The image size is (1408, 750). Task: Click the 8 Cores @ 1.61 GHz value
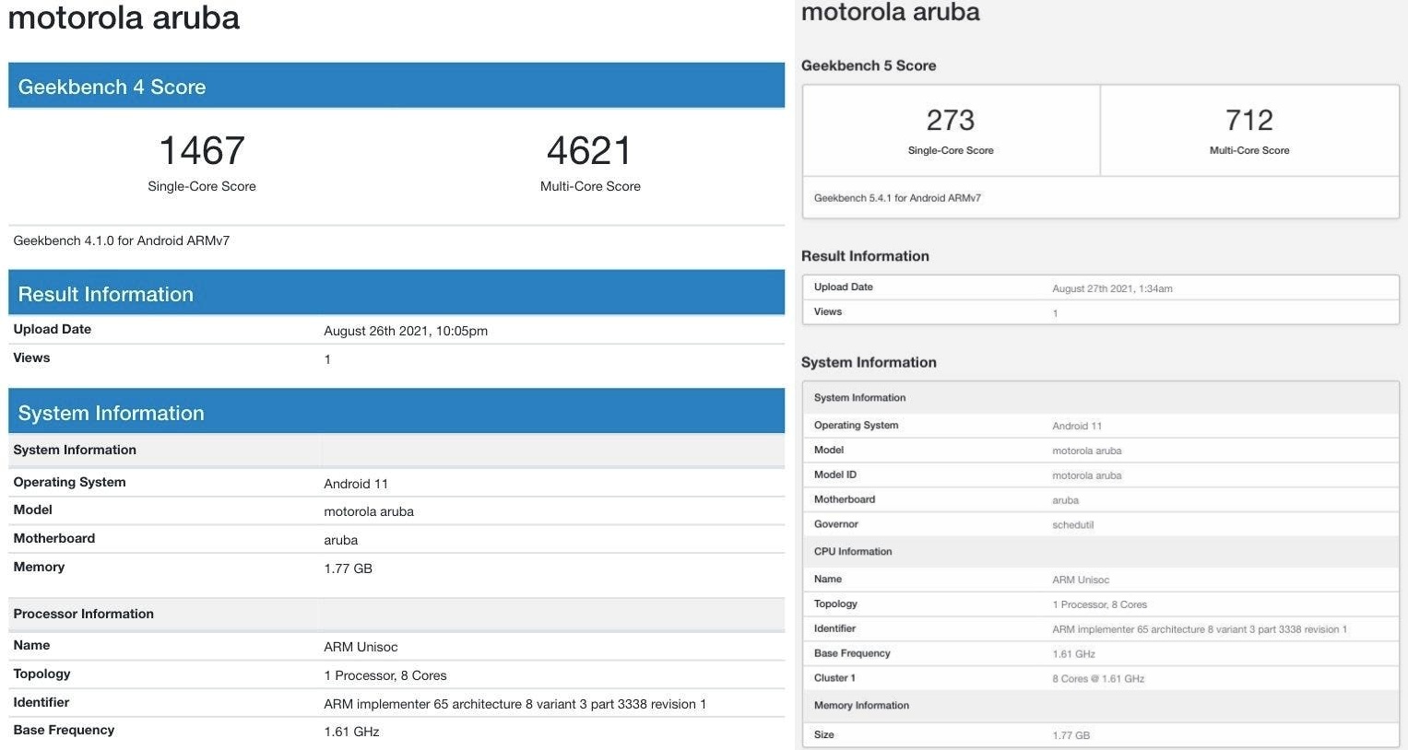(1098, 679)
